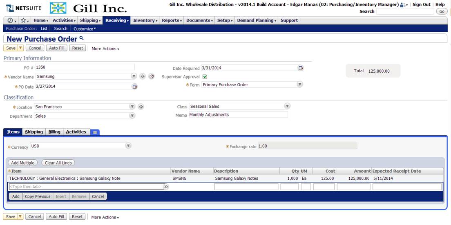Expand the Department dropdown

[x=132, y=116]
